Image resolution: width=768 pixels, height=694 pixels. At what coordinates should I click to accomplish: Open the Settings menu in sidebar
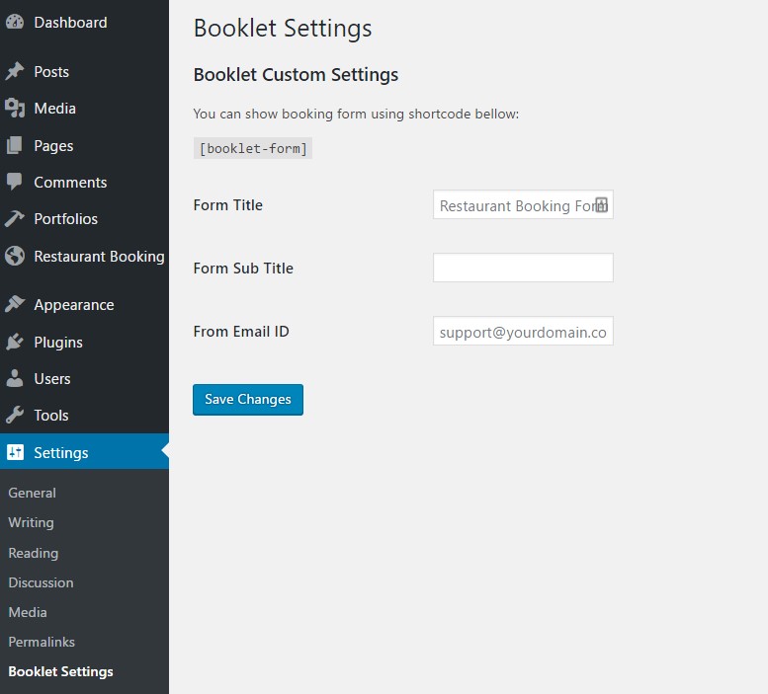pos(61,453)
